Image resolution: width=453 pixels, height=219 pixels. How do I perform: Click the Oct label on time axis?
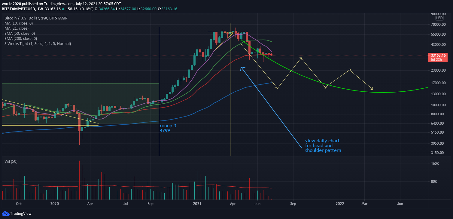(x=19, y=204)
